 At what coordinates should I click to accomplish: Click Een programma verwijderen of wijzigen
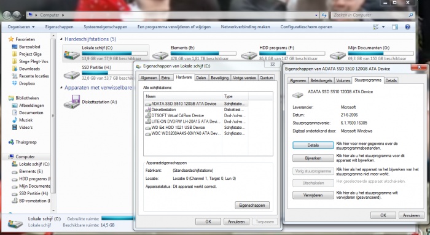point(174,27)
